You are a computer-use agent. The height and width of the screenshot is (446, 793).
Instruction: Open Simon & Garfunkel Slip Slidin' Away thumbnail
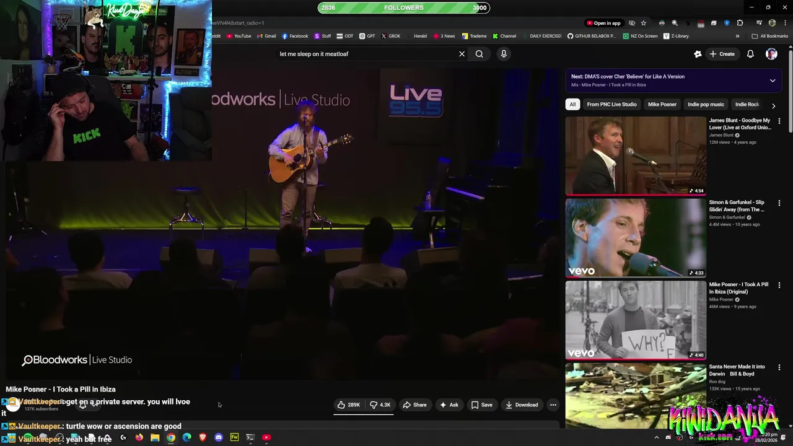[x=636, y=238]
